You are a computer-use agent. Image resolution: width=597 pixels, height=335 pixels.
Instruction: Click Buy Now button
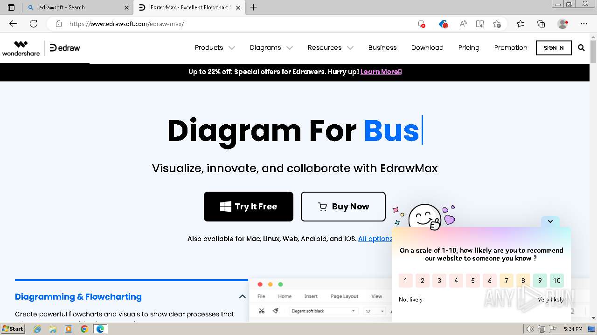[343, 207]
